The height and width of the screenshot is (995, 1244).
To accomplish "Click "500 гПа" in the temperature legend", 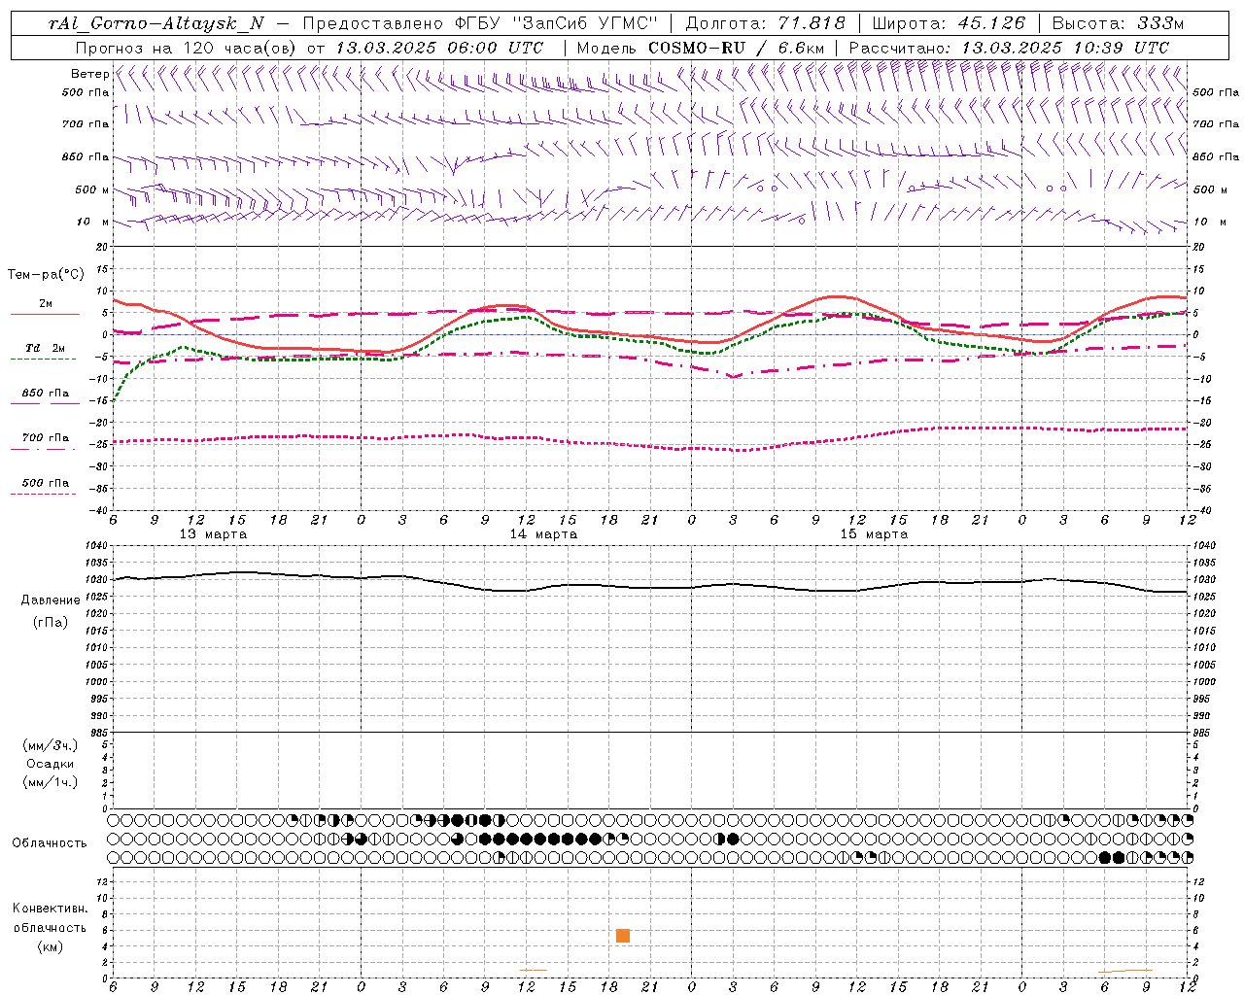I will pos(46,483).
